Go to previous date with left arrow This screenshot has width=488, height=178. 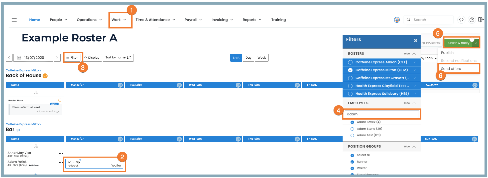tap(9, 58)
